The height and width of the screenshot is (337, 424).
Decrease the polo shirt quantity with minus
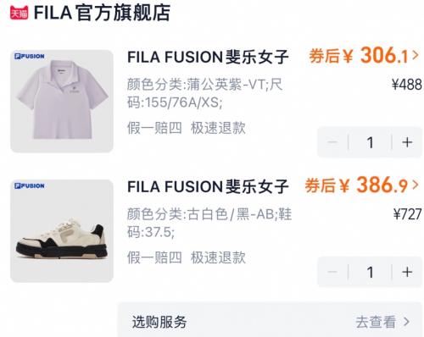pos(332,142)
